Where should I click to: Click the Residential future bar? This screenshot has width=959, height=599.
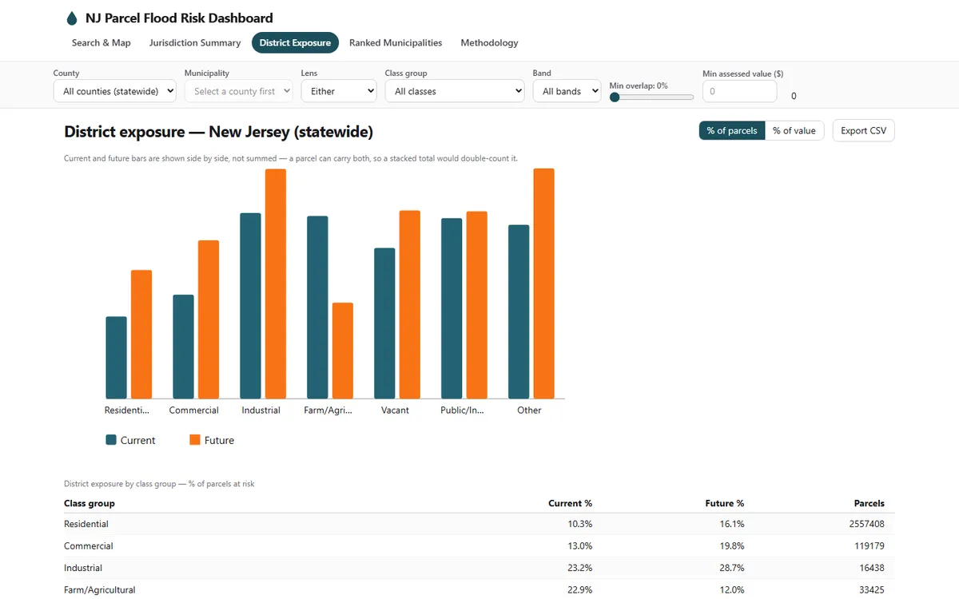point(141,334)
